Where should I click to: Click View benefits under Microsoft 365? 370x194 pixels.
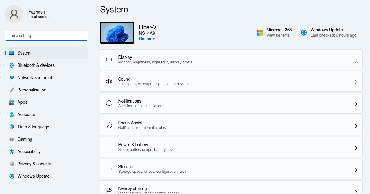click(x=278, y=35)
